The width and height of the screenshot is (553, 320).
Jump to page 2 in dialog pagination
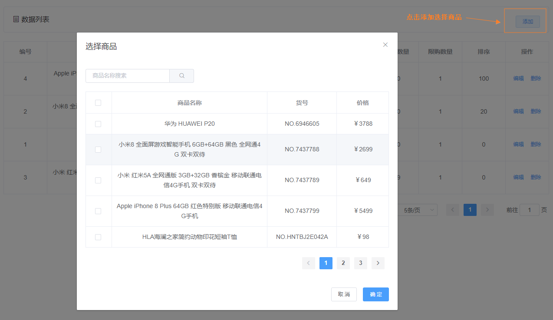[343, 263]
